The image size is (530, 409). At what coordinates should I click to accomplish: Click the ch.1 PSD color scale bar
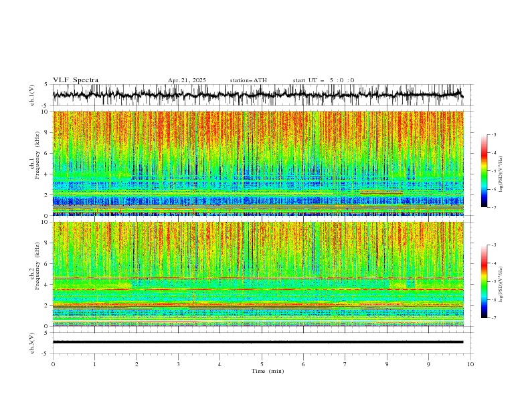(484, 171)
